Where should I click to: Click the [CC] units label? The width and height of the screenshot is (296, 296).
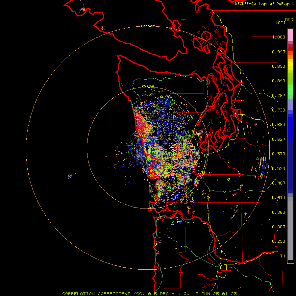point(281,23)
